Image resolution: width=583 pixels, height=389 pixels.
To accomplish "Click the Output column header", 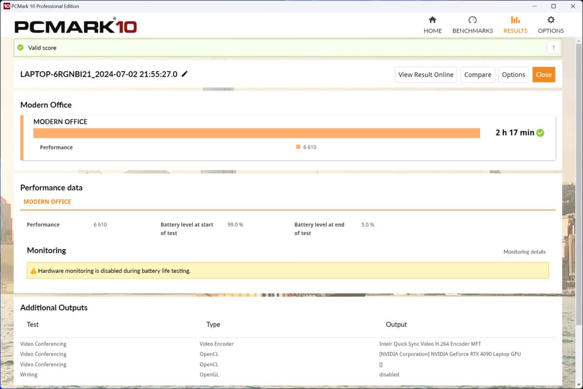I will pos(396,324).
